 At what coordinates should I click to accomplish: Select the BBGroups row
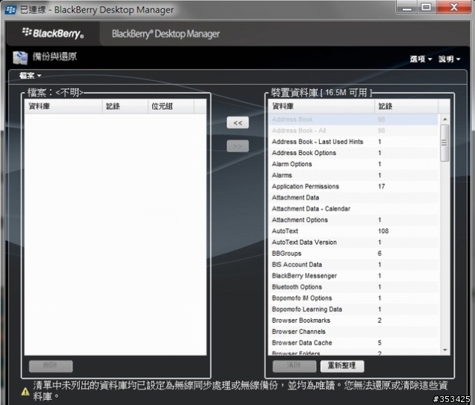point(353,254)
